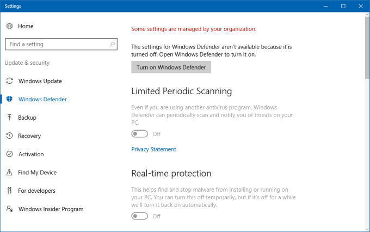Screen dimensions: 370x232
Task: Select Windows Insider Program in sidebar
Action: (51, 209)
